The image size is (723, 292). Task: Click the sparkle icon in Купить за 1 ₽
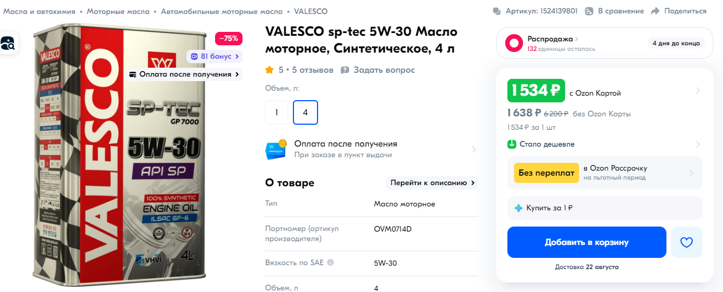(x=519, y=208)
